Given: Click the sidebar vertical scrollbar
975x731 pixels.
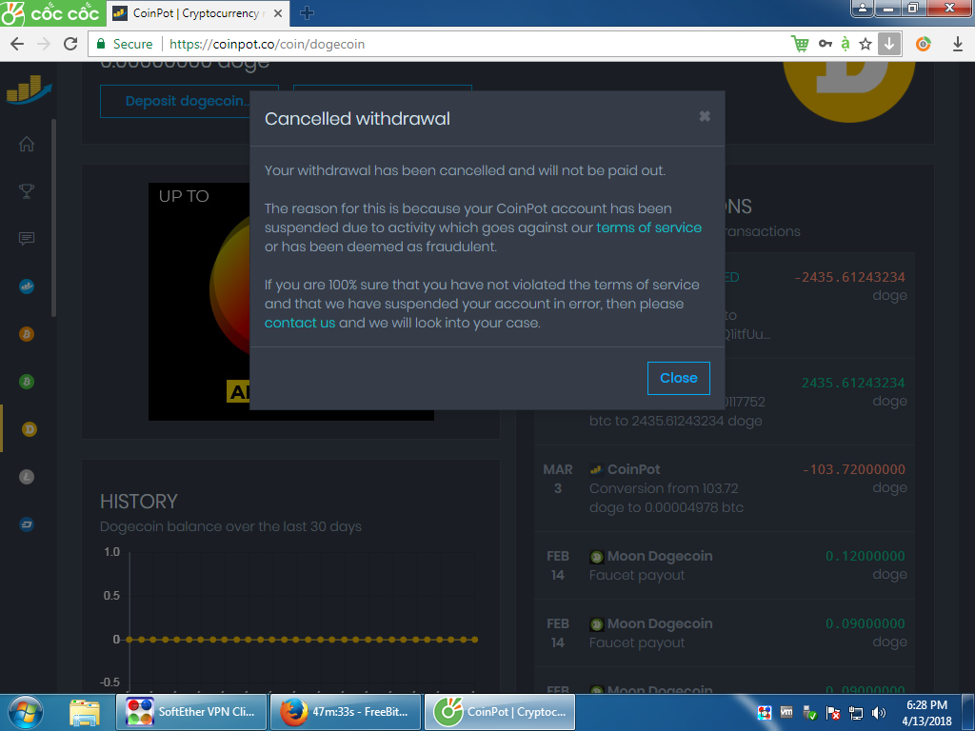Looking at the screenshot, I should click(x=53, y=218).
